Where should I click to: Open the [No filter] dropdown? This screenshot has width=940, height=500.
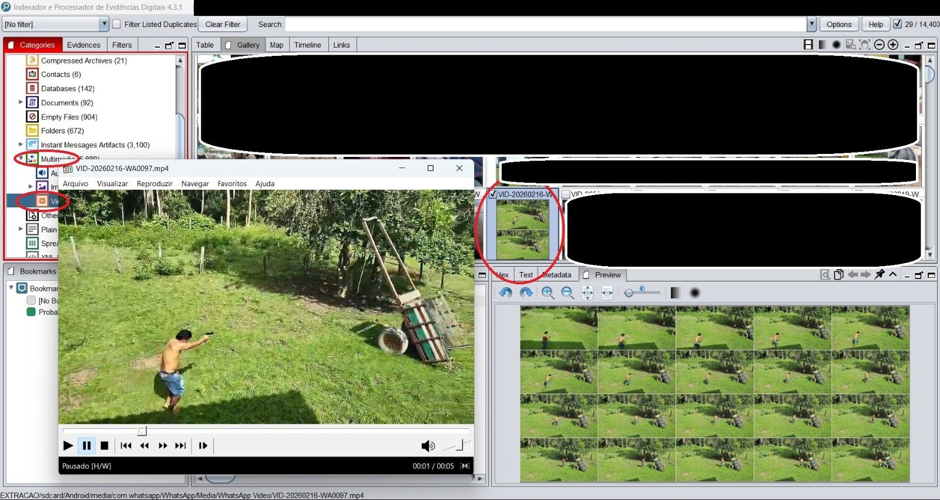104,24
